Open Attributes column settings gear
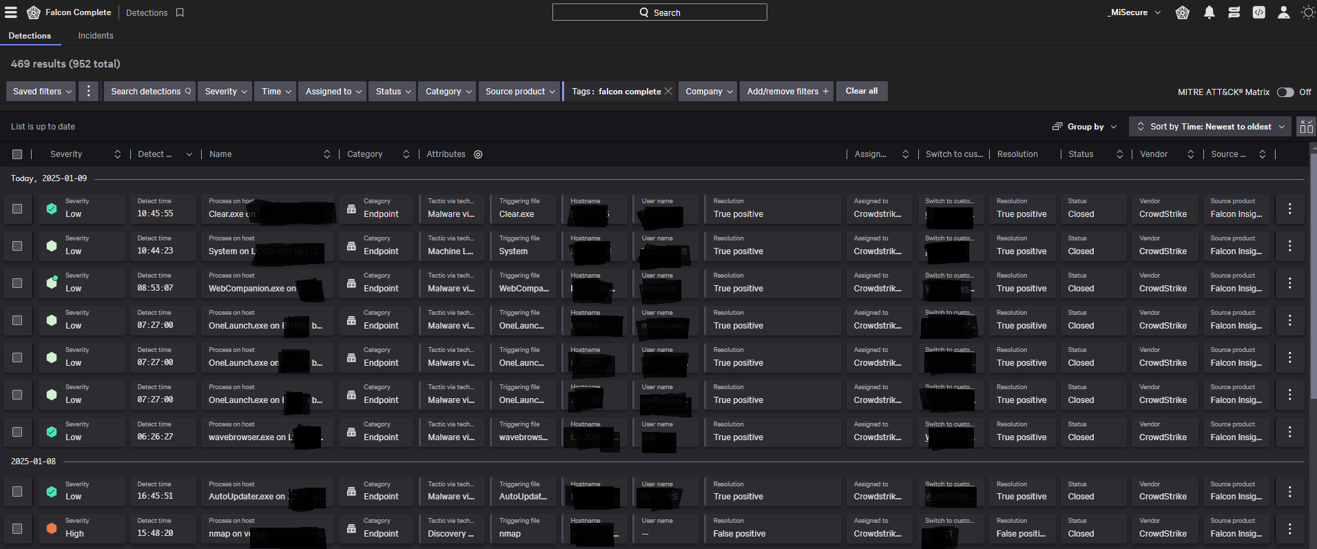This screenshot has height=549, width=1317. 478,154
